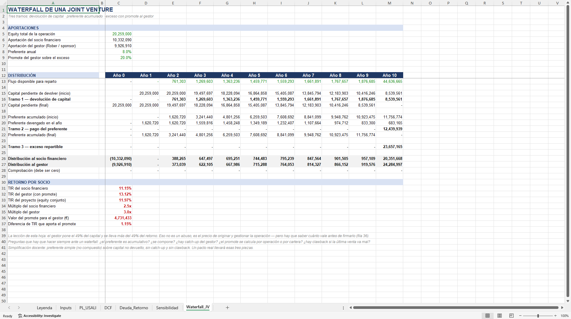Screen dimensions: 571x319
Task: Switch to Page Break Preview
Action: coord(511,316)
